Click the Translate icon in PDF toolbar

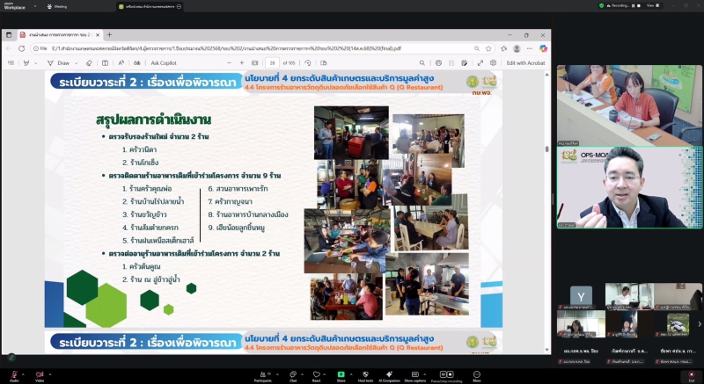[x=137, y=63]
